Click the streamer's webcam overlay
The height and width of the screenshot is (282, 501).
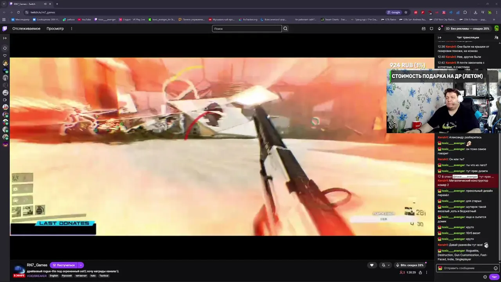(x=443, y=102)
